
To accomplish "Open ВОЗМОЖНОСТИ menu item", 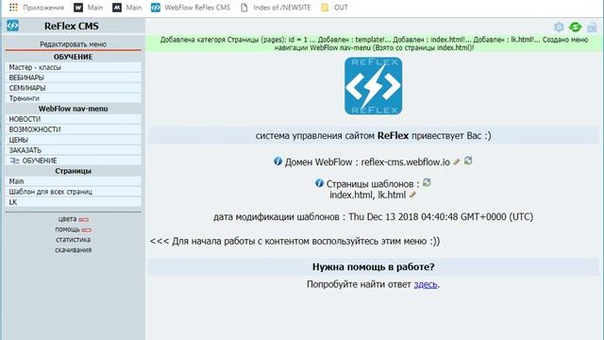I will (74, 129).
